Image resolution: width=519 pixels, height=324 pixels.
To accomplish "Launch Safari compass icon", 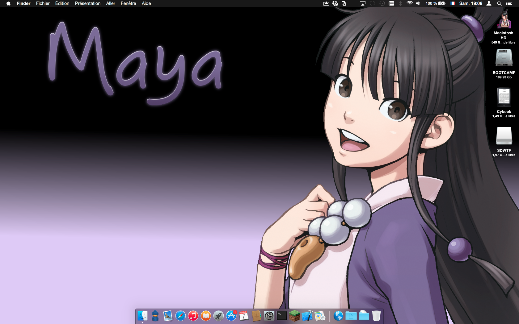I will (x=180, y=316).
